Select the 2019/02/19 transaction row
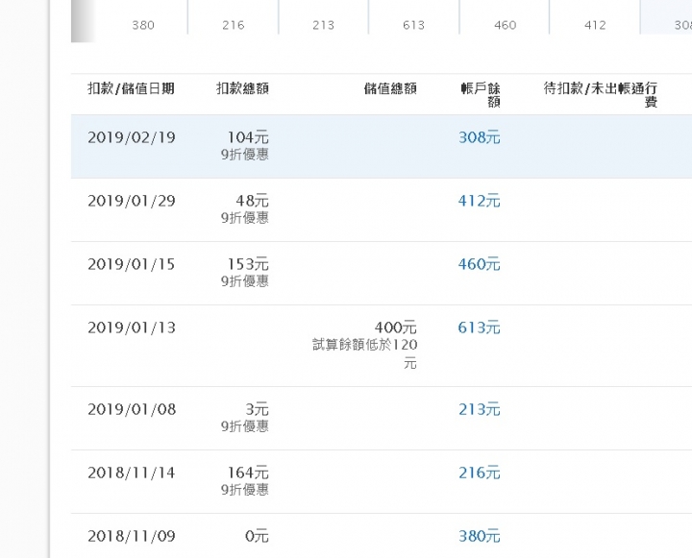 point(382,146)
